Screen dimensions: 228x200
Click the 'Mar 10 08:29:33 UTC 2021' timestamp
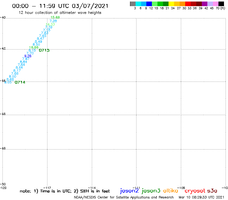coord(202,198)
